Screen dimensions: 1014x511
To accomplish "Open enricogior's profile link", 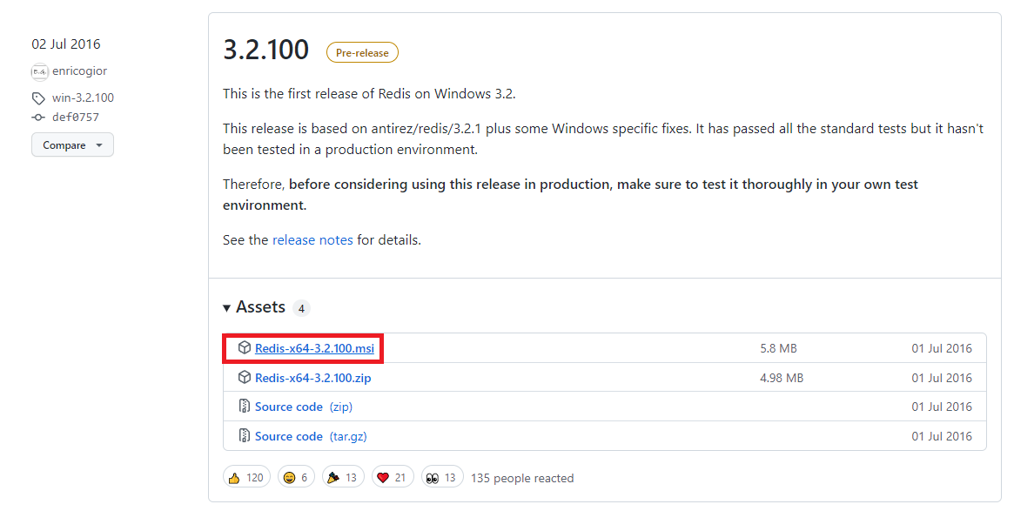I will coord(79,71).
